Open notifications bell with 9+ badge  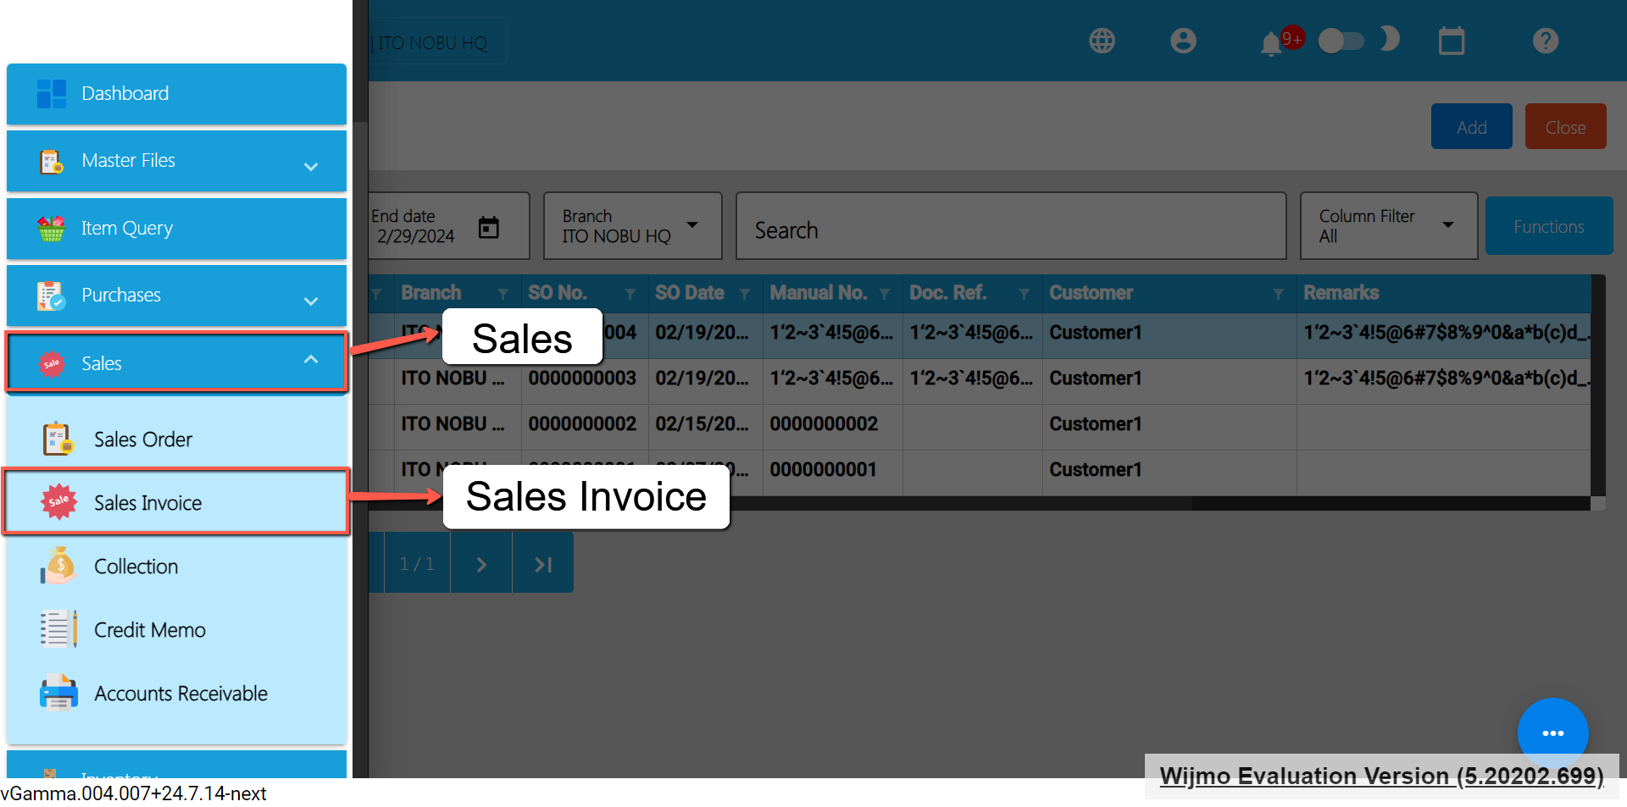click(x=1271, y=43)
